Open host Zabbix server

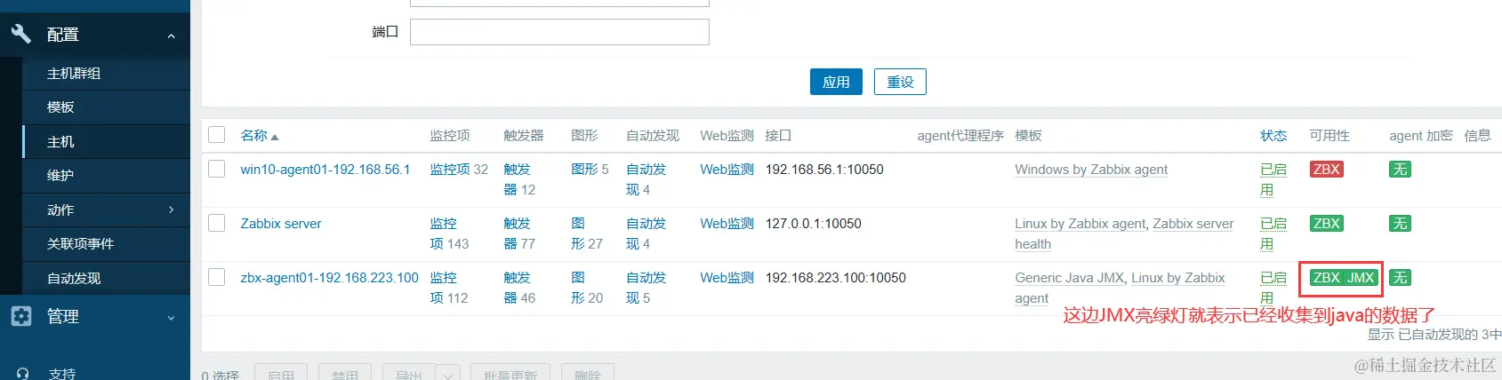point(281,224)
